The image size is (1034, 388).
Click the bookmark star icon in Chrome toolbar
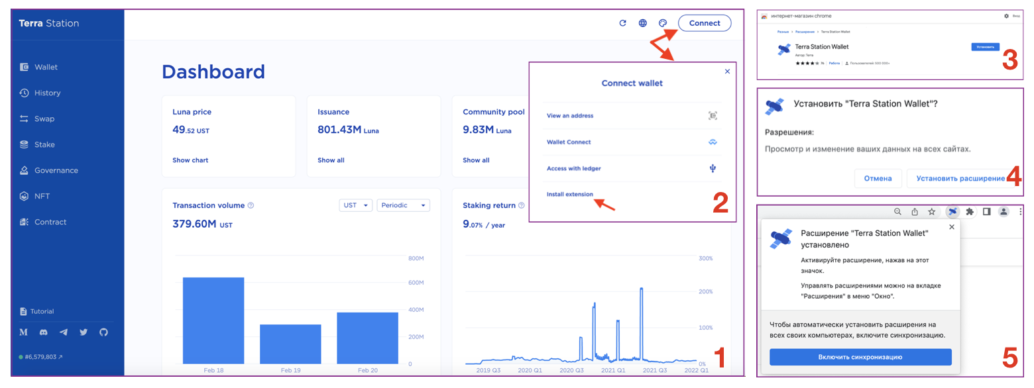coord(931,212)
